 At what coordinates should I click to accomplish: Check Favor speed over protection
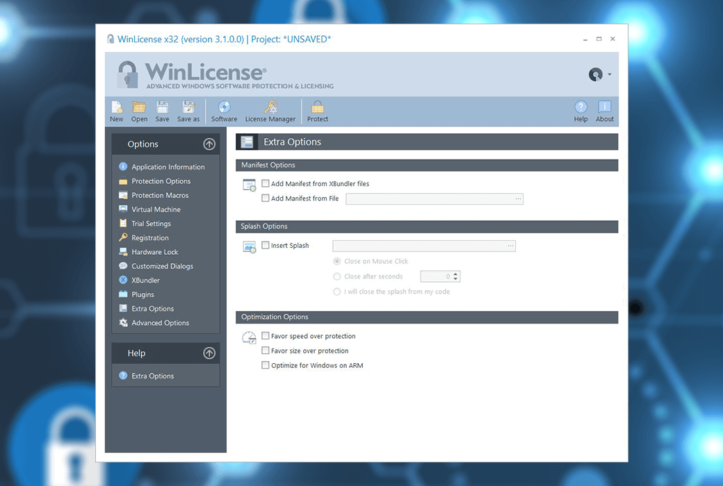266,335
